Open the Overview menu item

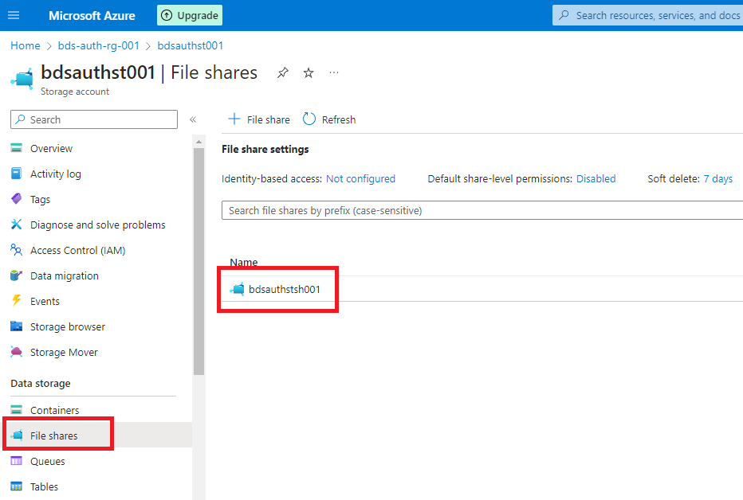point(51,149)
